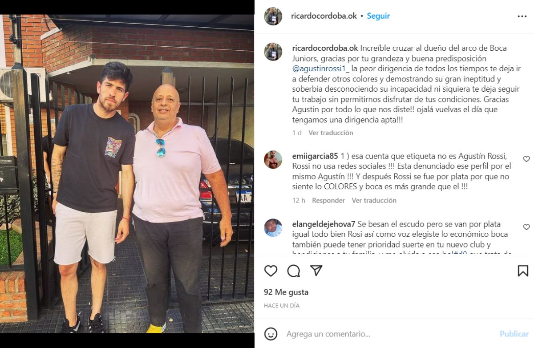Like elangeldejehova7's comment with the small heart
Screen dimensions: 534x348
click(x=526, y=227)
